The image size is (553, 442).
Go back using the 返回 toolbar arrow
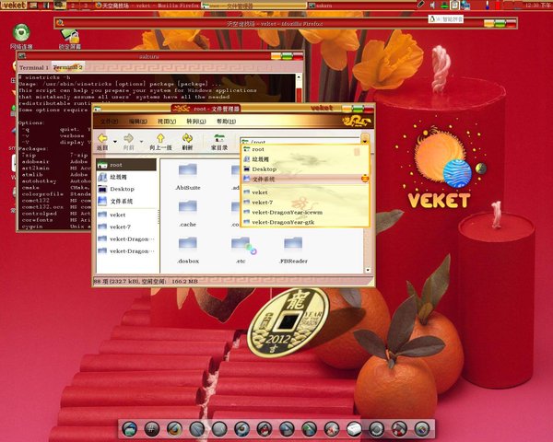coord(102,139)
